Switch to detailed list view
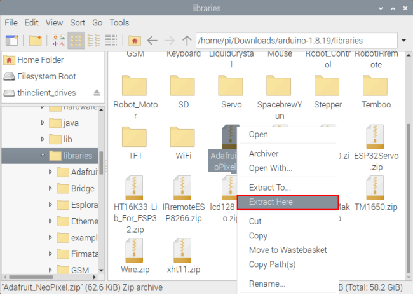This screenshot has height=295, width=413. [111, 41]
